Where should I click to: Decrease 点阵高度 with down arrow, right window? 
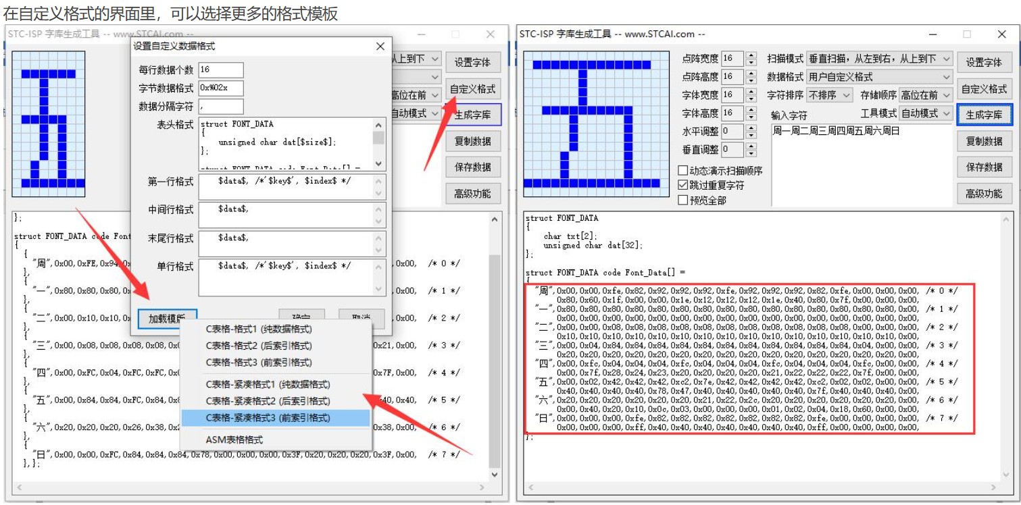pyautogui.click(x=751, y=80)
